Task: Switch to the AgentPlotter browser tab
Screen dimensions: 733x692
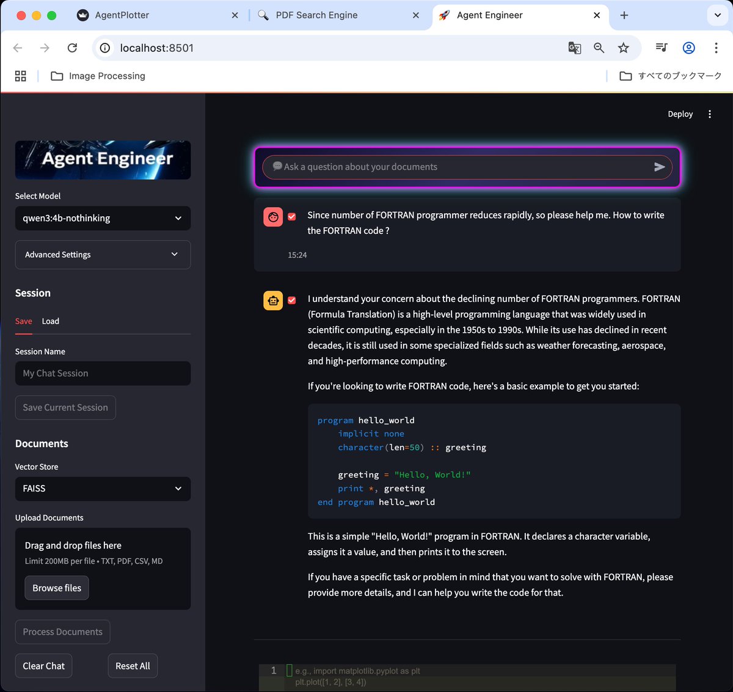Action: click(156, 15)
